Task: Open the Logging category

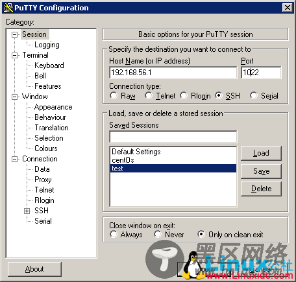Action: click(47, 45)
